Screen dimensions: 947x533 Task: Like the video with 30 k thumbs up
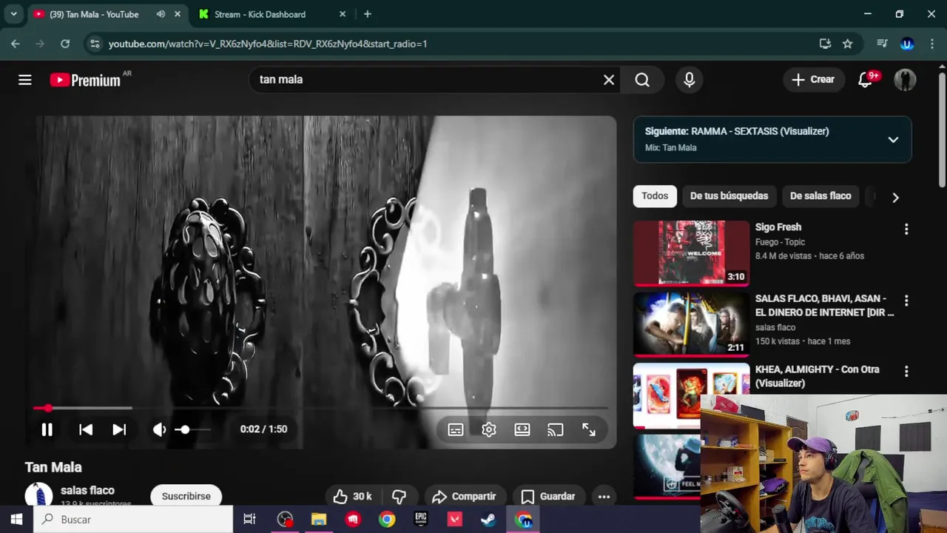pos(352,496)
